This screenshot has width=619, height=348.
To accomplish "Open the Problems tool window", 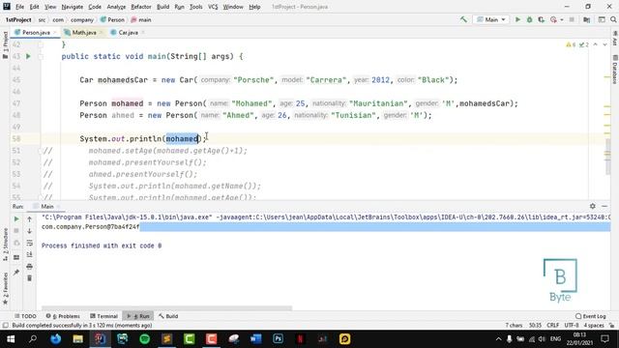I will (63, 316).
